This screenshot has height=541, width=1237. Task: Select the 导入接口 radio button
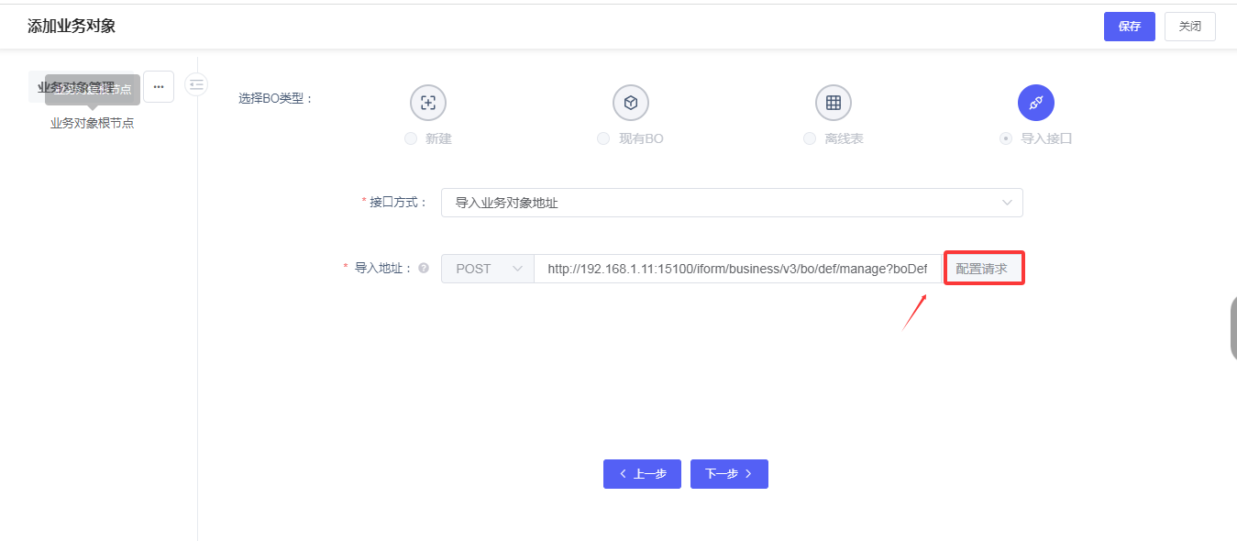1006,138
